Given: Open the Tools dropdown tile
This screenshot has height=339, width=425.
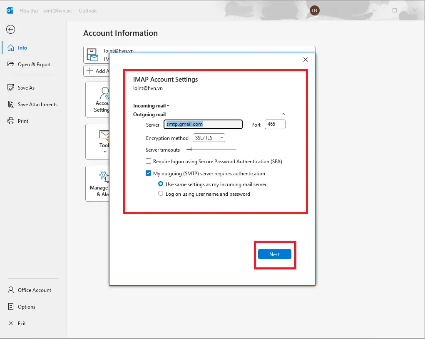Looking at the screenshot, I should (x=97, y=142).
